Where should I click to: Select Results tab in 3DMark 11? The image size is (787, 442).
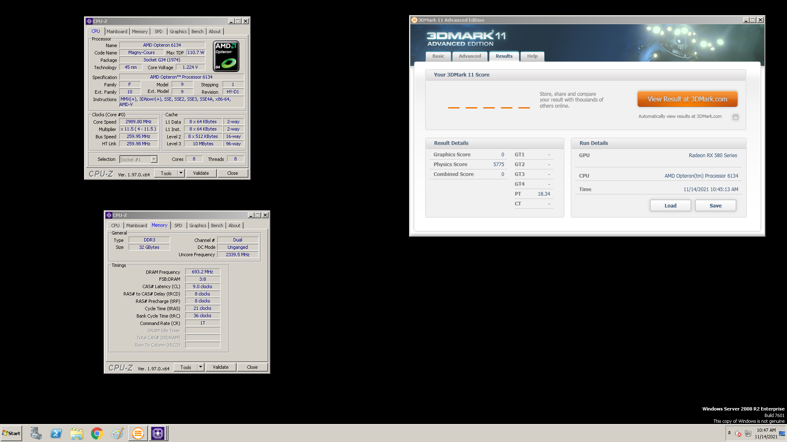click(x=504, y=56)
